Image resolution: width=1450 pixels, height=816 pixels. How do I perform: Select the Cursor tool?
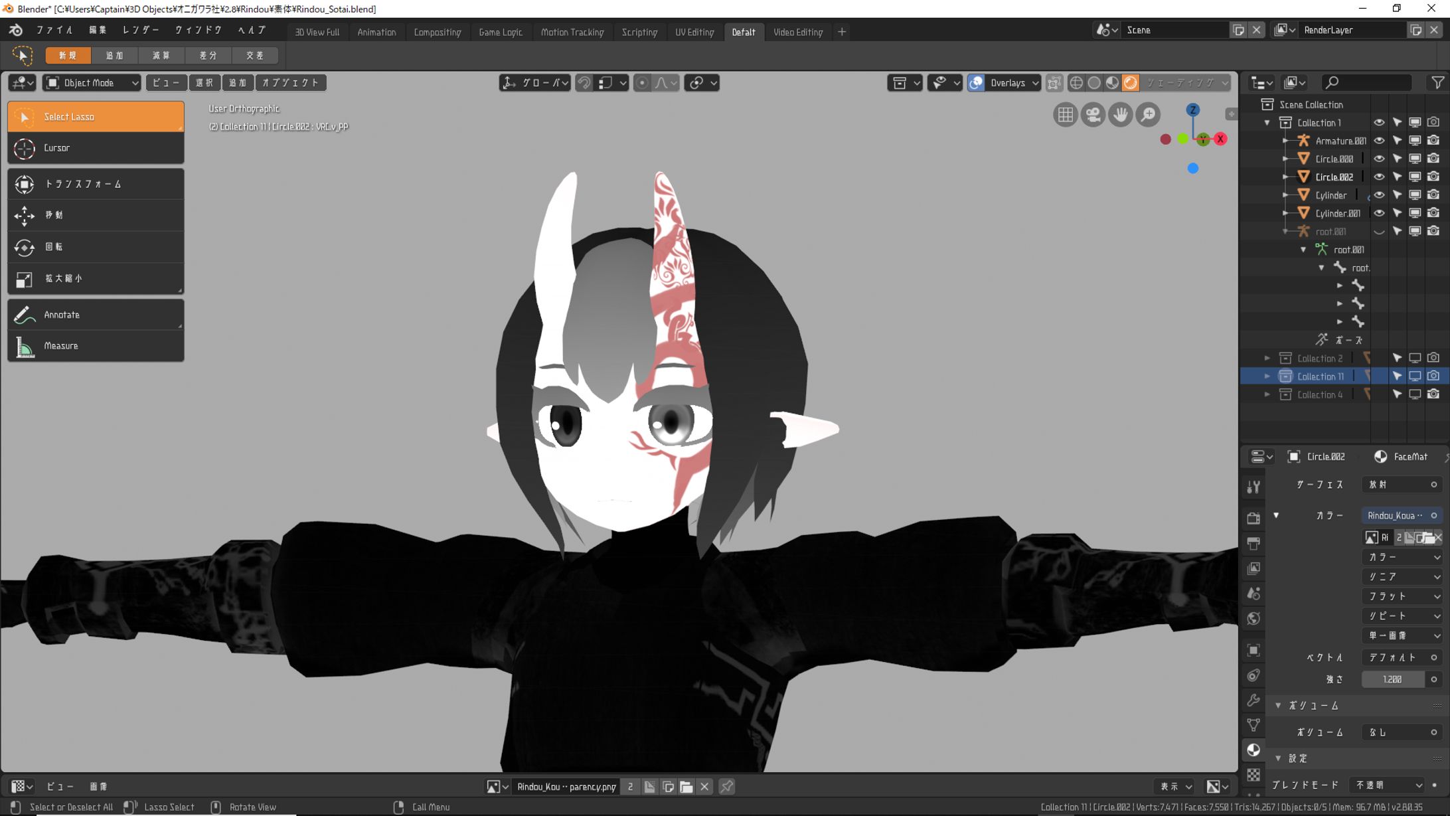(96, 148)
